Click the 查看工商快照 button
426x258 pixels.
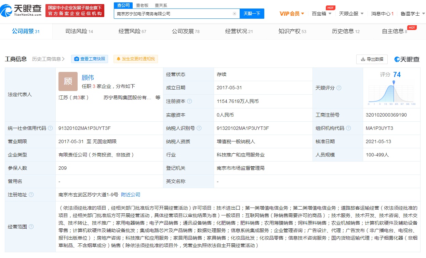point(90,59)
